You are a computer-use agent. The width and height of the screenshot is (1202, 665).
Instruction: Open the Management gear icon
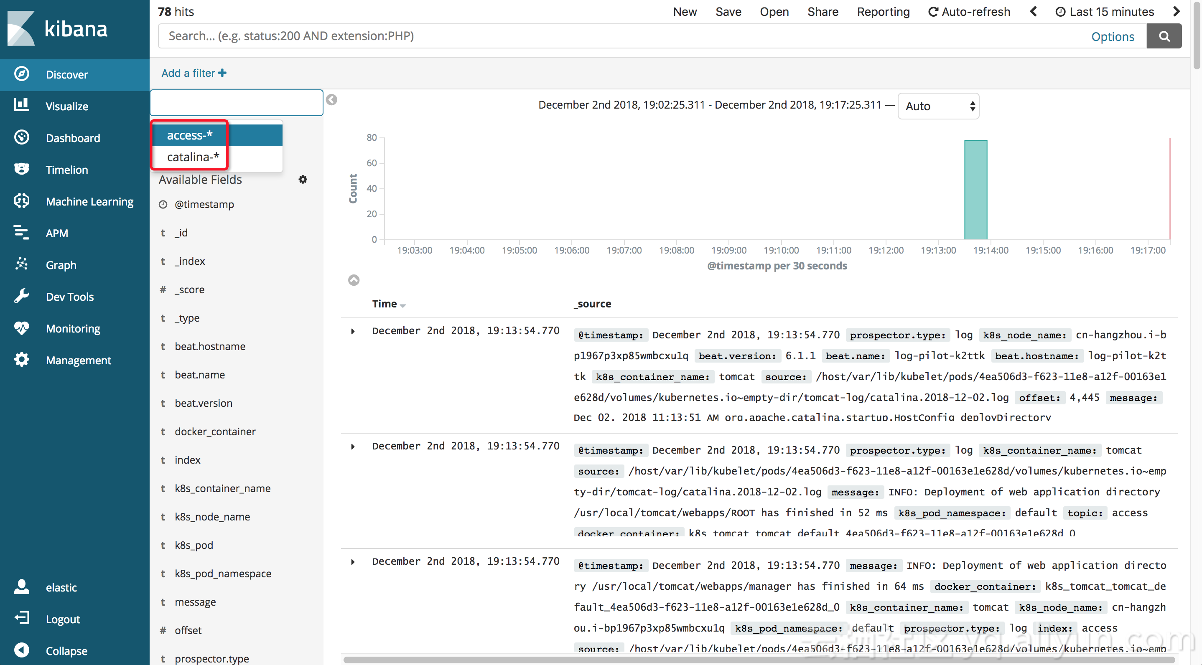[x=21, y=360]
